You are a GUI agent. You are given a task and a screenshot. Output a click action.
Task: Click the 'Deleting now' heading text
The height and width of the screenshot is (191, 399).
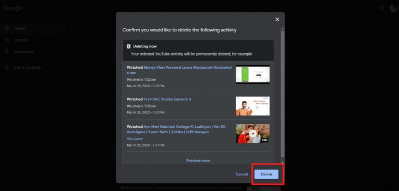tap(145, 46)
